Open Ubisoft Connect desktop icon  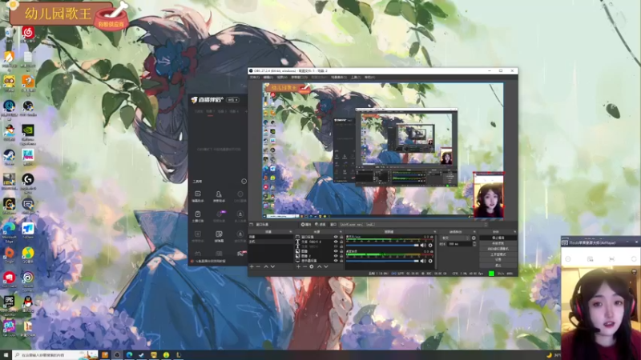[x=28, y=278]
